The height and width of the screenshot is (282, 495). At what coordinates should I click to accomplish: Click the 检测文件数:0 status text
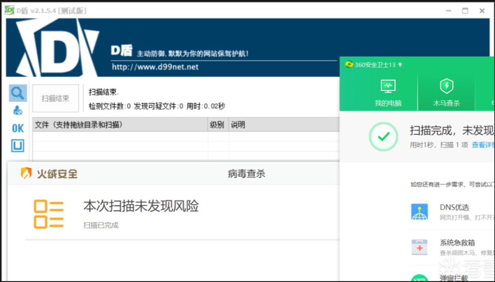coord(110,106)
